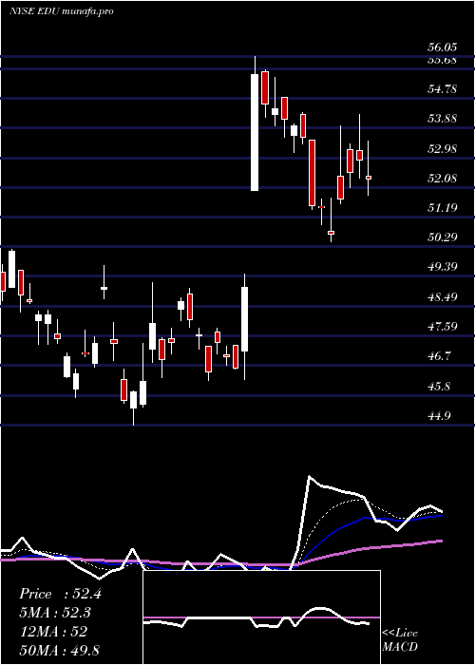The width and height of the screenshot is (475, 665).
Task: Click the tall white gap-up candle
Action: (x=255, y=132)
